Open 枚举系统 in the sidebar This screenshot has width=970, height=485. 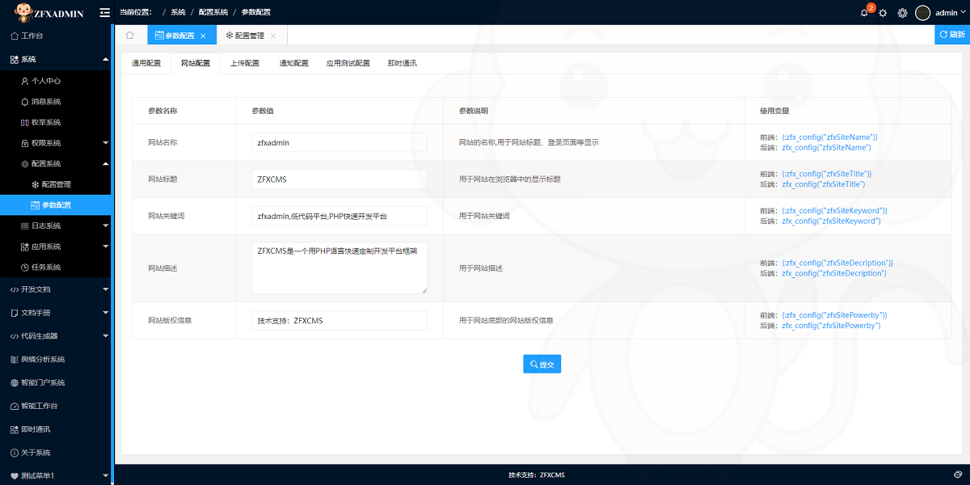[x=56, y=122]
